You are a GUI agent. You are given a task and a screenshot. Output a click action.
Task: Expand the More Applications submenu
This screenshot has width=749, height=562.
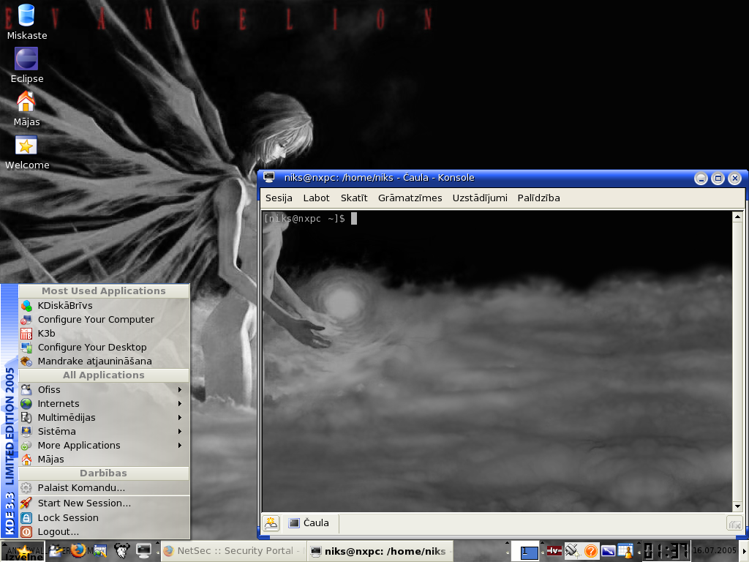104,445
